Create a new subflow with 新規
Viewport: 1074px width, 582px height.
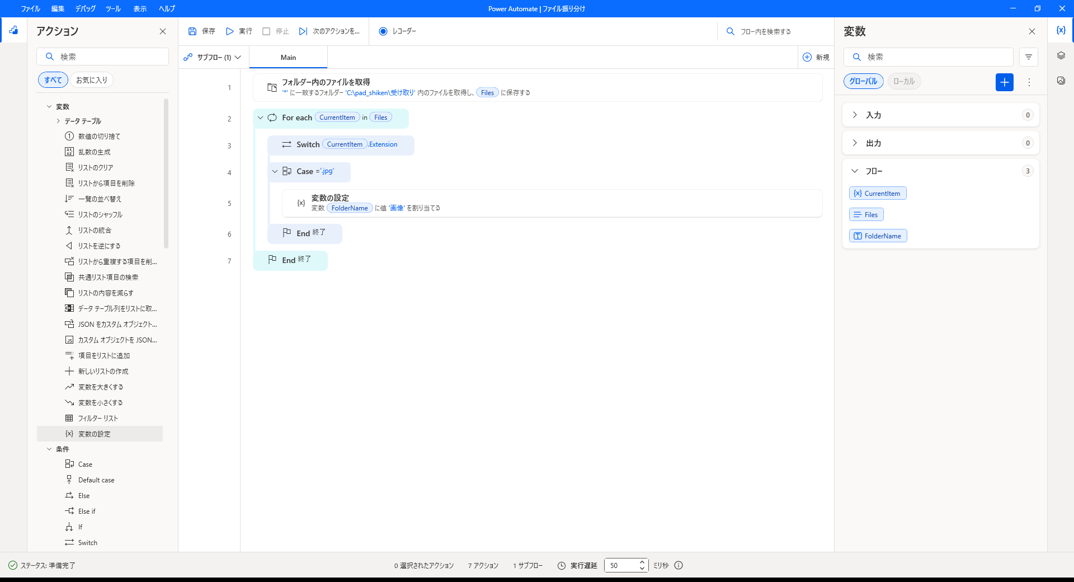tap(816, 57)
